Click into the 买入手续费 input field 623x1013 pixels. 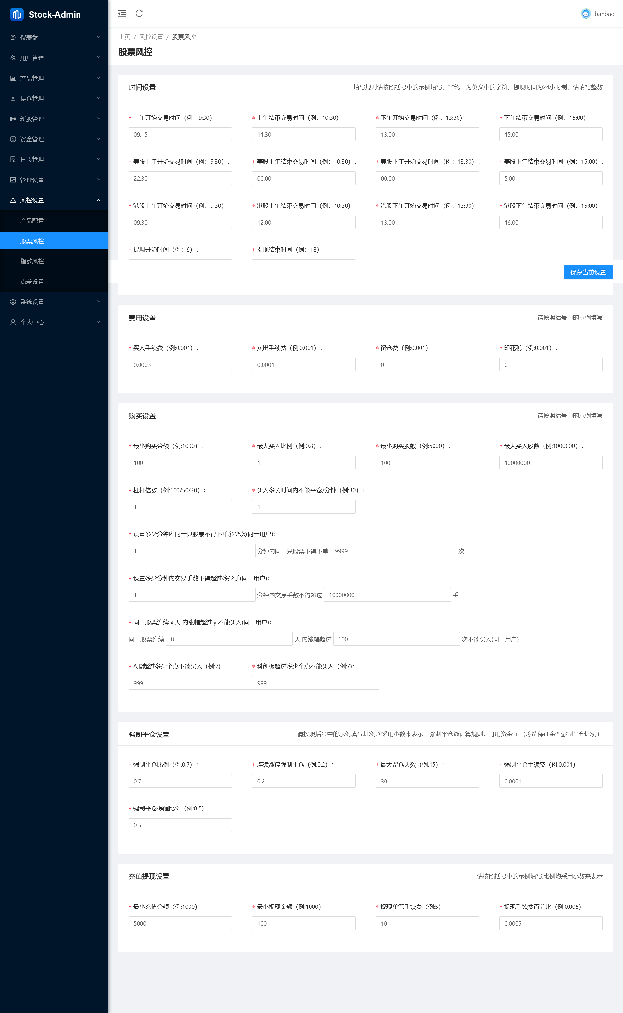tap(180, 364)
